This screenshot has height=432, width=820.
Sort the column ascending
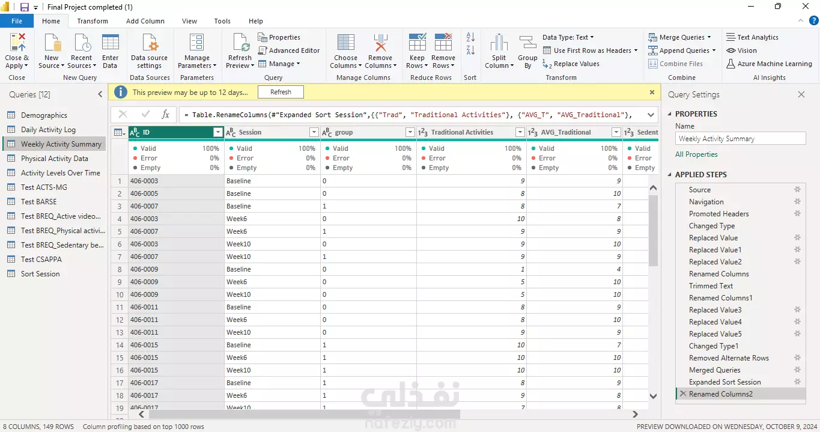(x=470, y=37)
